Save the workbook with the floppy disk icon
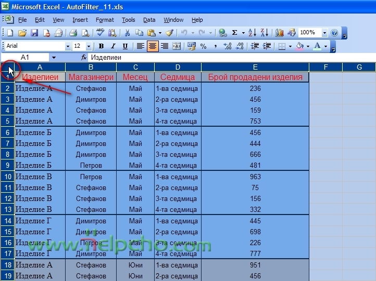The height and width of the screenshot is (281, 376). click(x=34, y=33)
